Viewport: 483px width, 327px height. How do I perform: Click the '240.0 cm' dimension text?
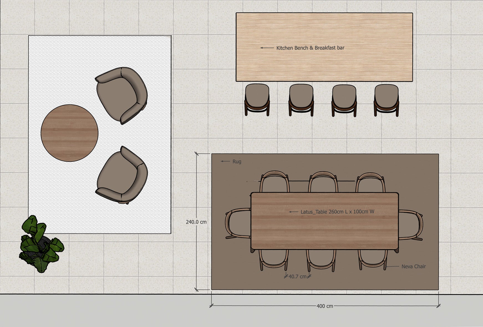[x=196, y=222]
